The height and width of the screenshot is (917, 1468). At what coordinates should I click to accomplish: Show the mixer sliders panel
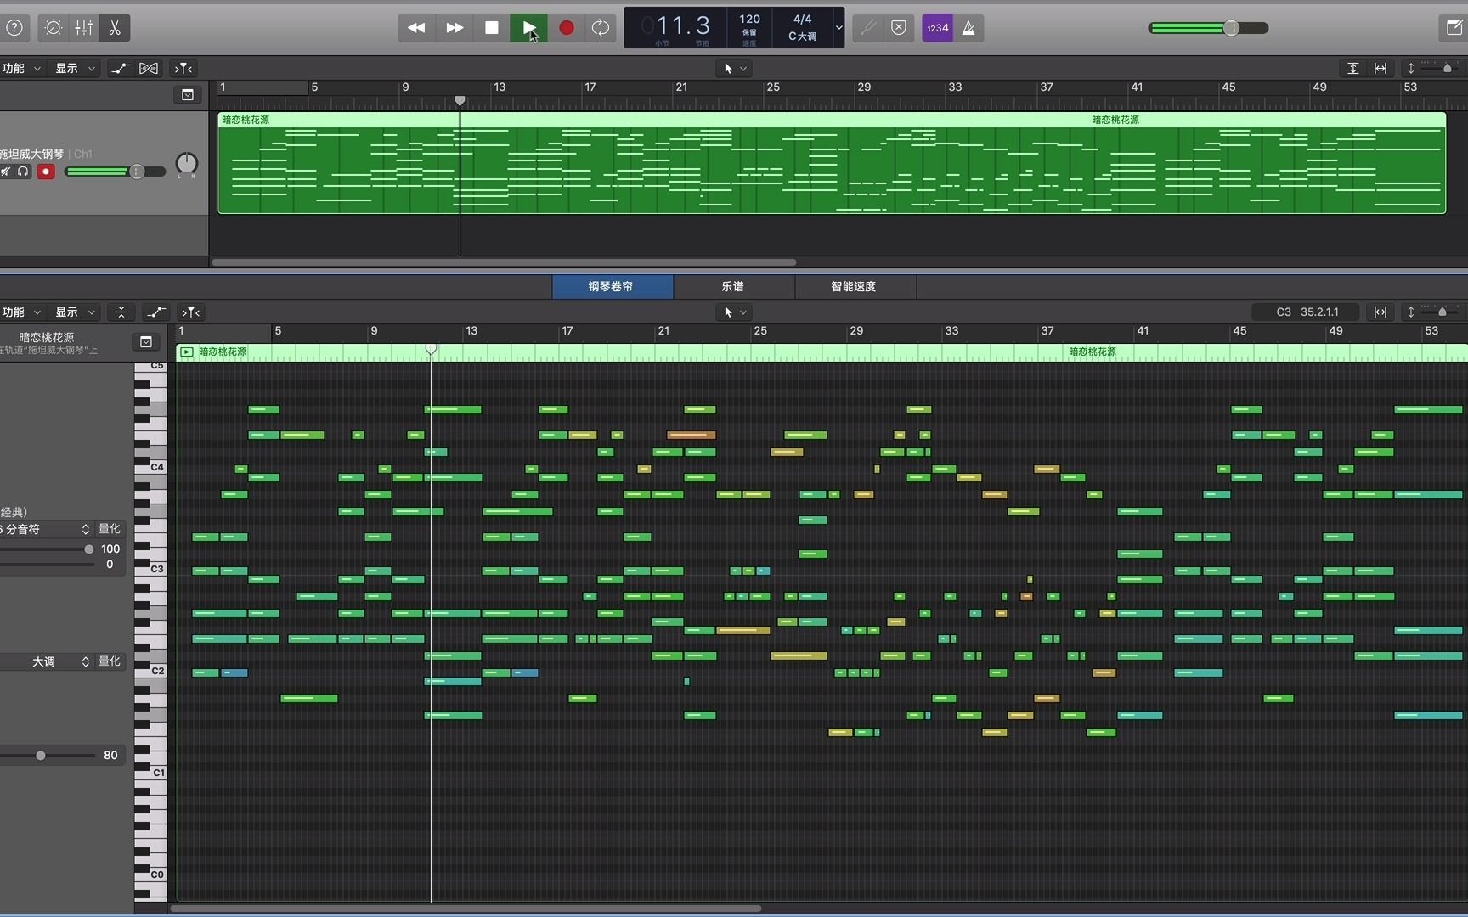pyautogui.click(x=84, y=28)
